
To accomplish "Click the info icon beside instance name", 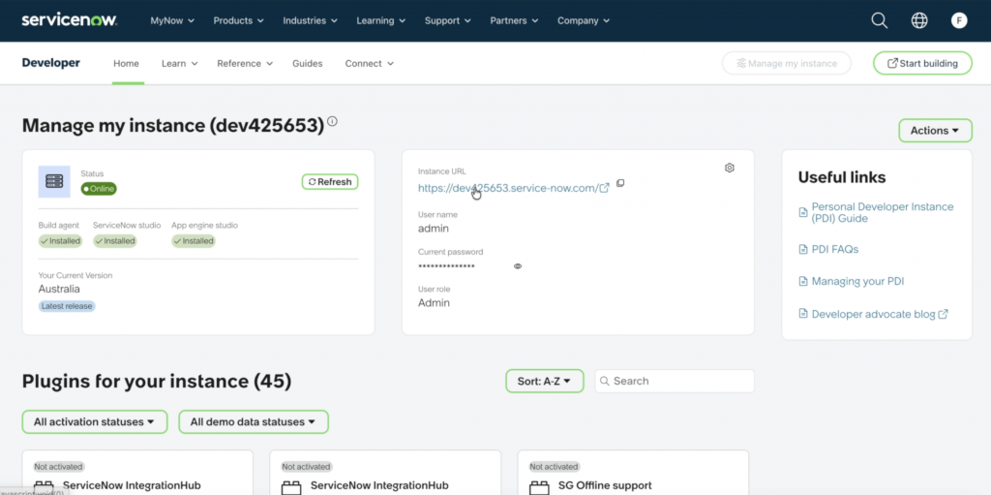I will pos(333,121).
